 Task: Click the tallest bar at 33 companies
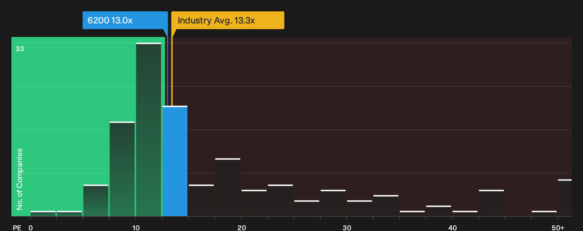click(149, 129)
